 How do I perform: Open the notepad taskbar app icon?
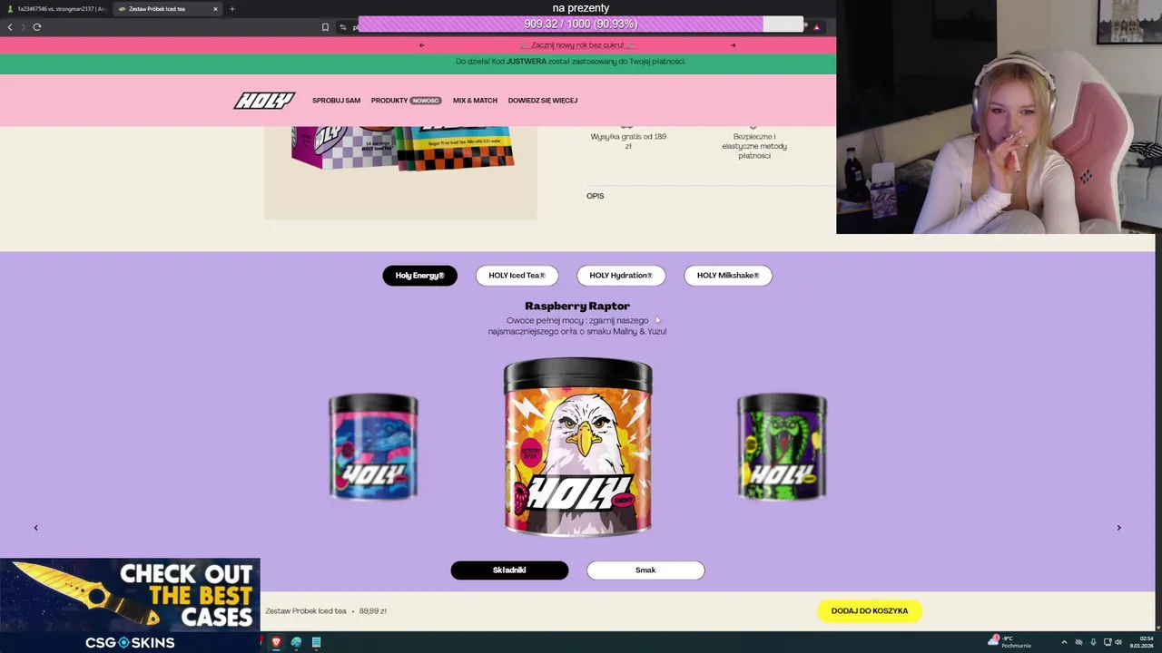316,642
